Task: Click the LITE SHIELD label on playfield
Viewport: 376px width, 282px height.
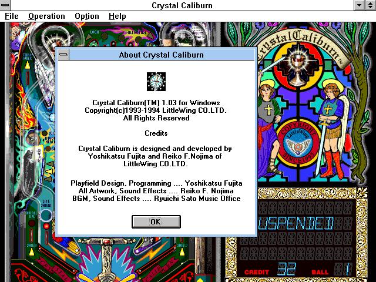Action: coord(46,203)
